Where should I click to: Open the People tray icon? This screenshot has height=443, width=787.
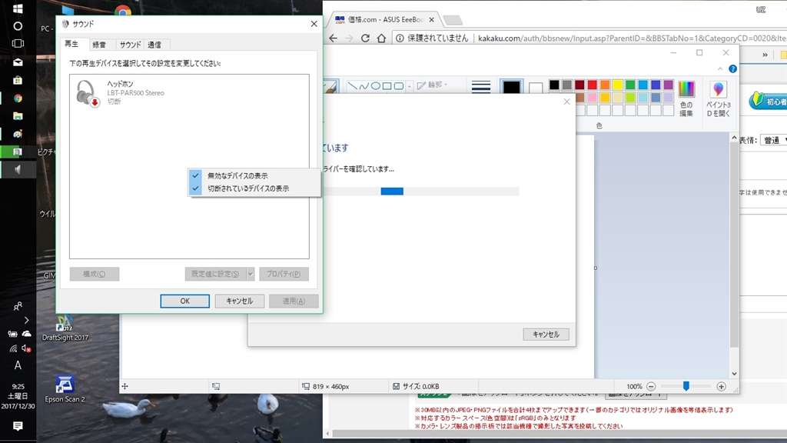click(x=18, y=306)
